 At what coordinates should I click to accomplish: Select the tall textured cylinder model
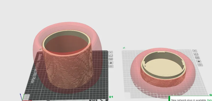68,59
